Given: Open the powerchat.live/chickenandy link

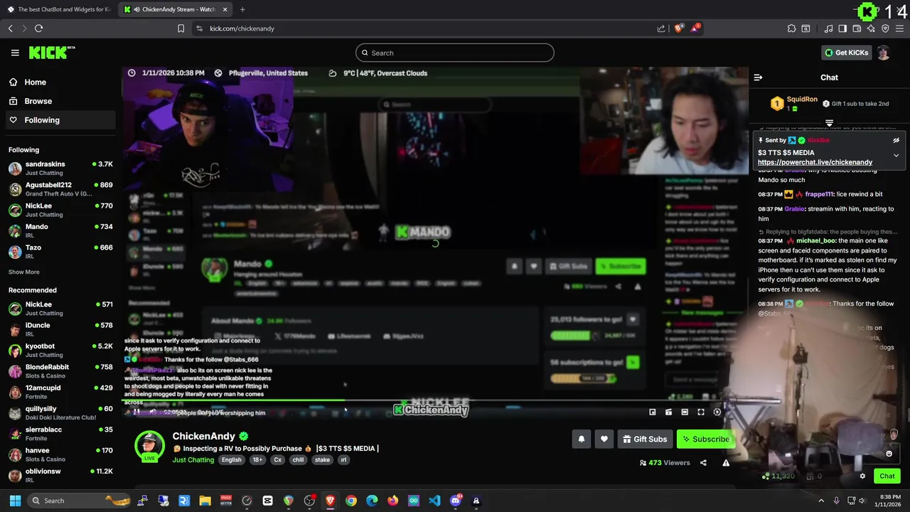Looking at the screenshot, I should [815, 162].
